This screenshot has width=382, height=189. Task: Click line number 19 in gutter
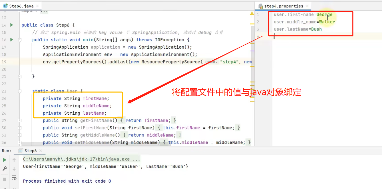(4, 62)
